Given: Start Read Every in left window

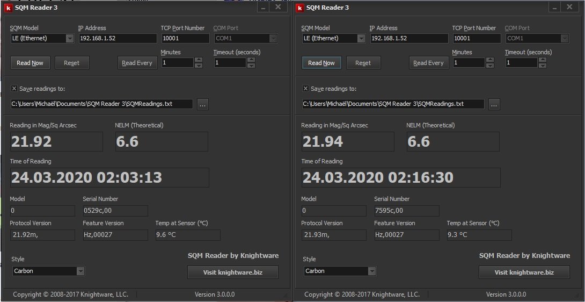Looking at the screenshot, I should [137, 63].
